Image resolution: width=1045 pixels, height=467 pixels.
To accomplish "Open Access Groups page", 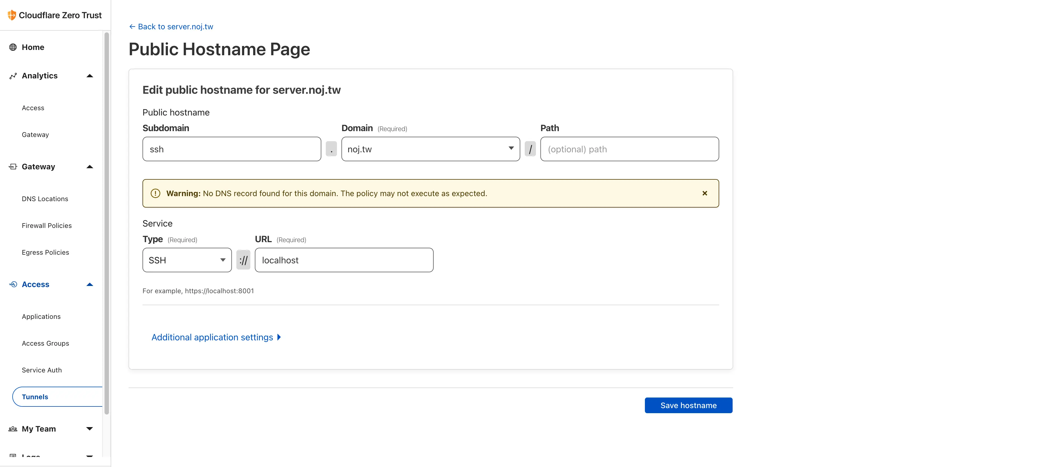I will pyautogui.click(x=46, y=343).
